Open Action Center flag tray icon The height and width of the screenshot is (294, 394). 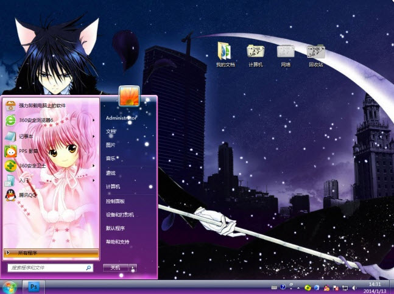click(336, 288)
